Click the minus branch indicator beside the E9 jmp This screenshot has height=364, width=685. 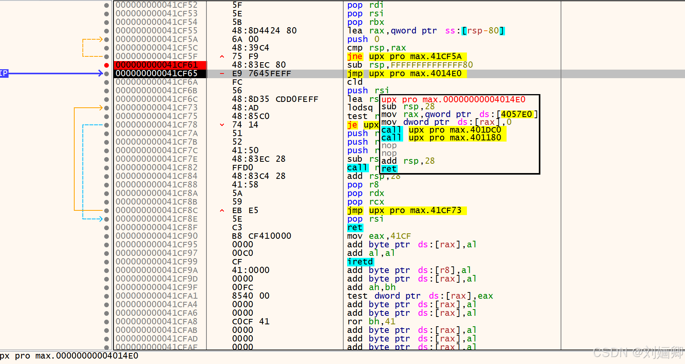tap(222, 73)
